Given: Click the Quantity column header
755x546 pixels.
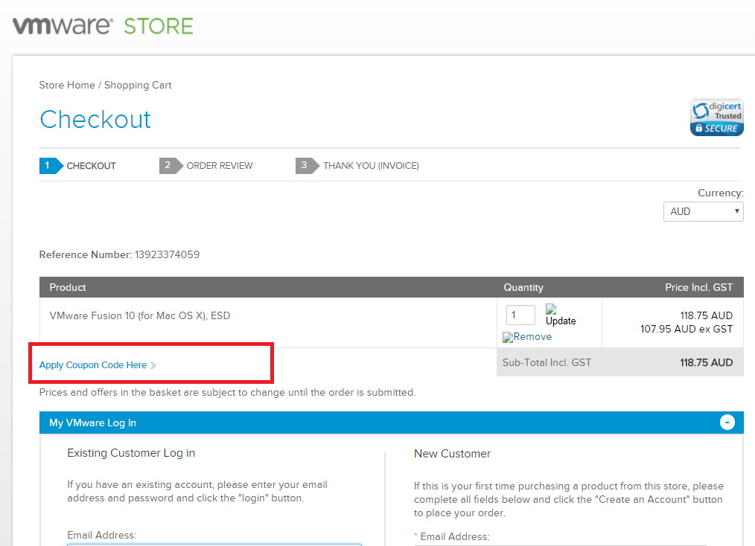Looking at the screenshot, I should [x=523, y=287].
